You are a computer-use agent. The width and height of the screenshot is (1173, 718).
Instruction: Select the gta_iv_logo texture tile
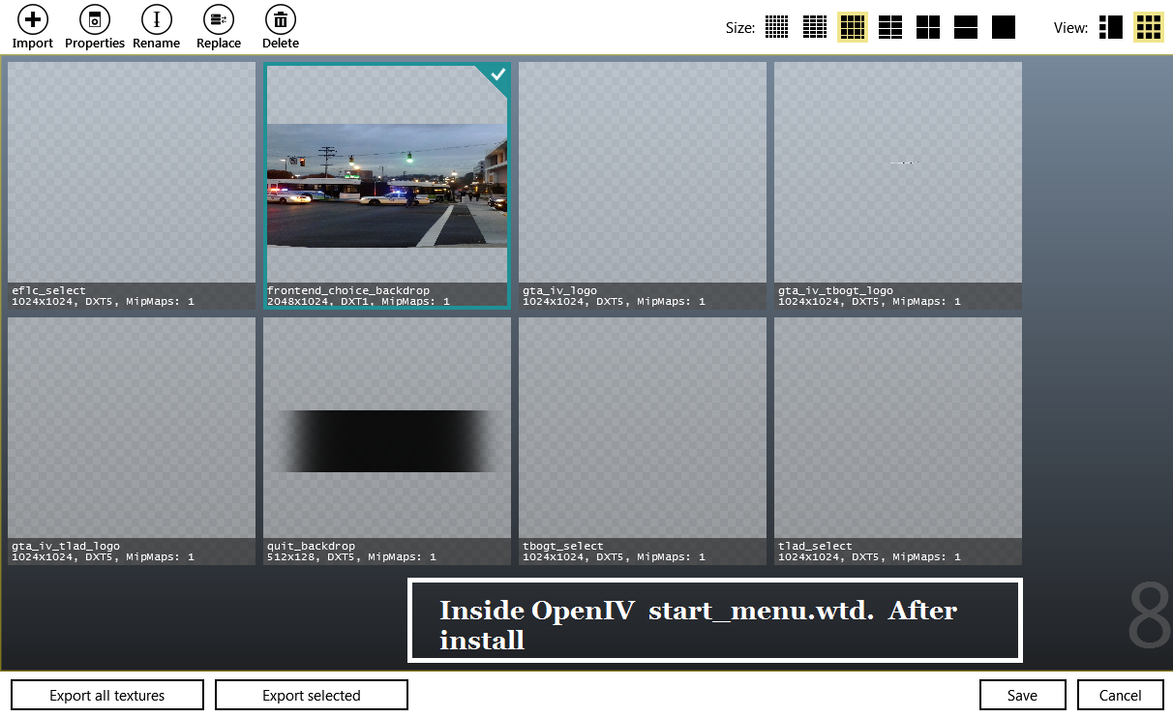(643, 186)
